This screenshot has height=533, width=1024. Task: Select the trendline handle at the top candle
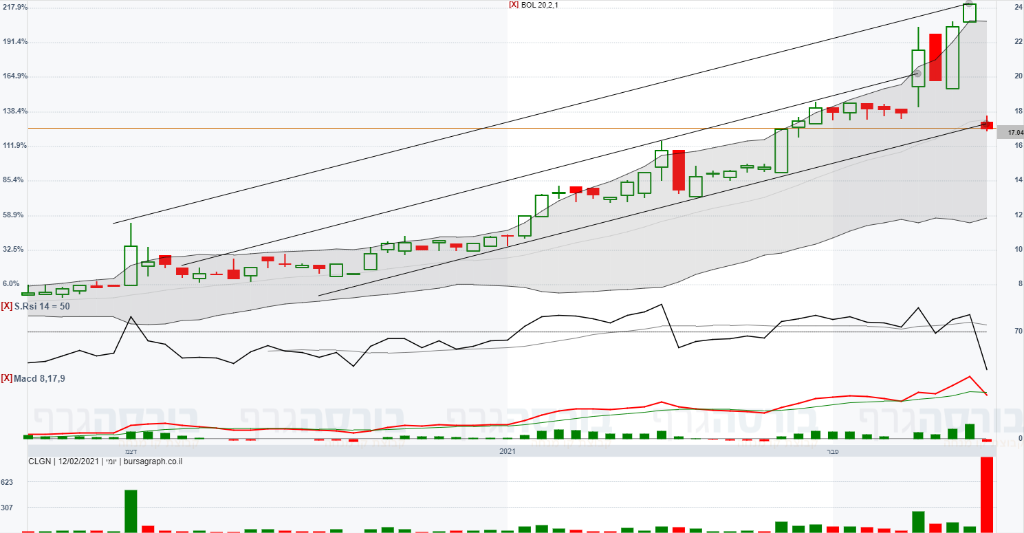pyautogui.click(x=970, y=4)
